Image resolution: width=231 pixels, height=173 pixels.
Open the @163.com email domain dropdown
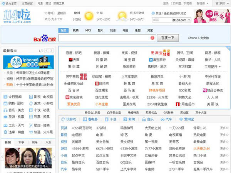click(189, 20)
